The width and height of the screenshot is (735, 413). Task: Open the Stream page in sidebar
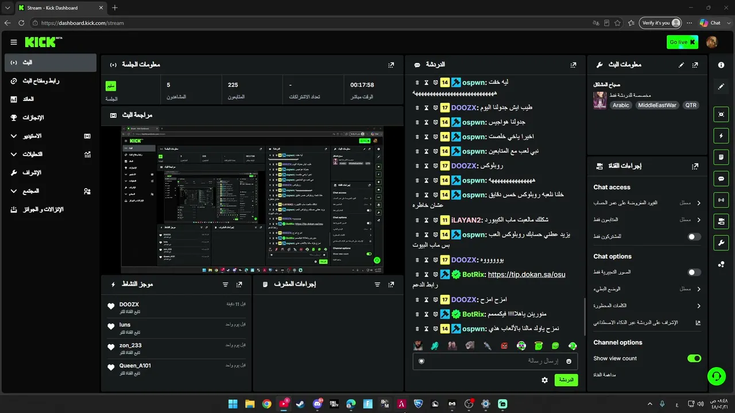coord(51,63)
